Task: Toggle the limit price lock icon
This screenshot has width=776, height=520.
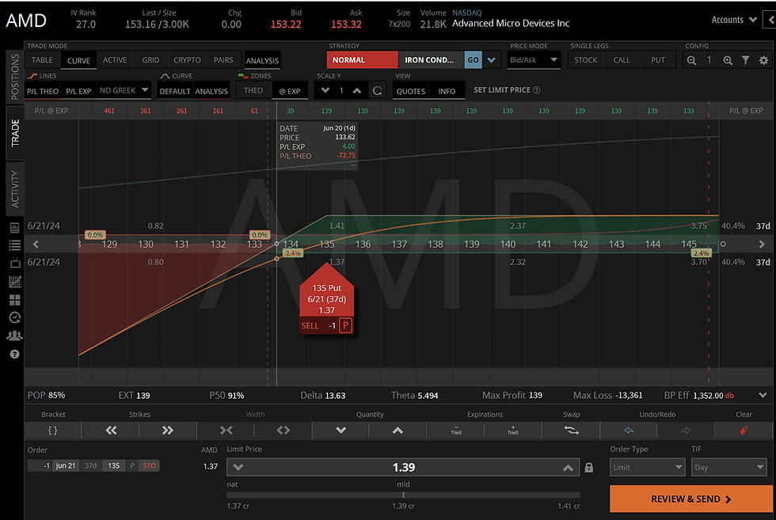Action: click(x=589, y=468)
